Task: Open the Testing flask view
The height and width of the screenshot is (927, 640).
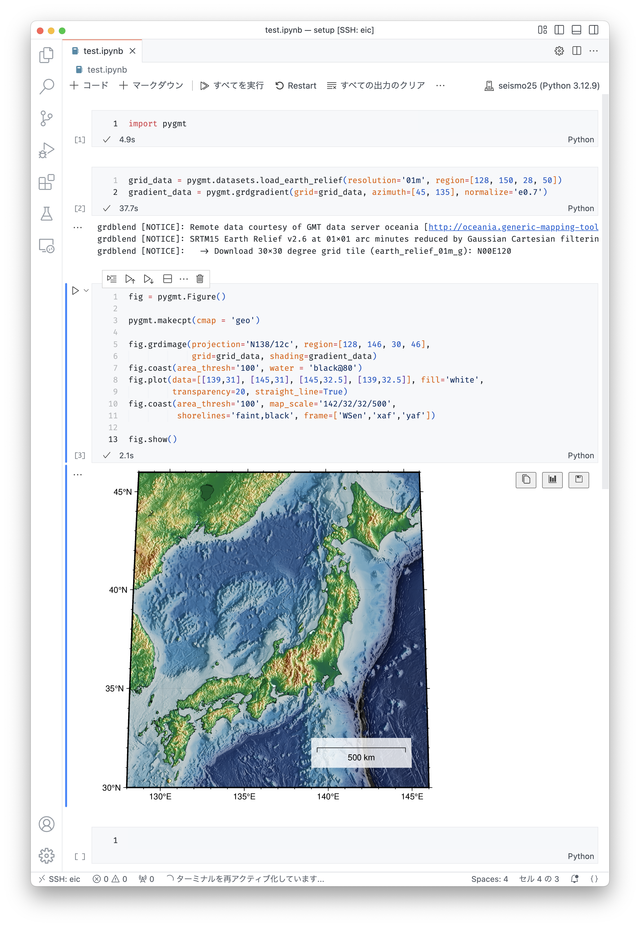Action: (x=46, y=214)
